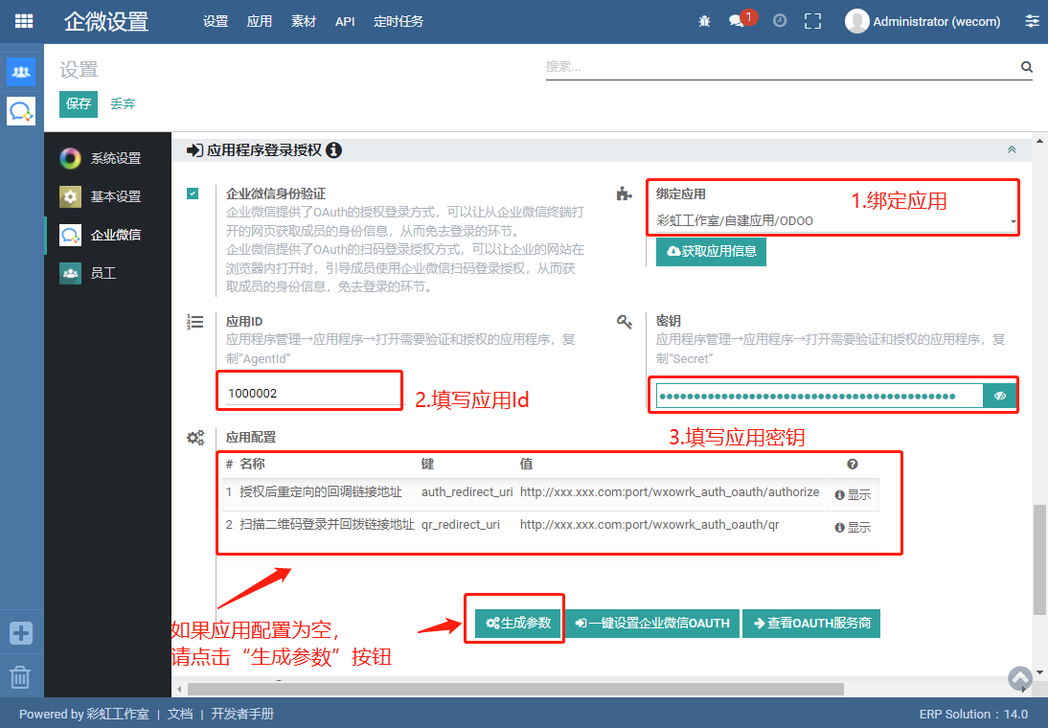Click the 一键设置企业微信OAUTH button
The image size is (1048, 728).
point(652,623)
